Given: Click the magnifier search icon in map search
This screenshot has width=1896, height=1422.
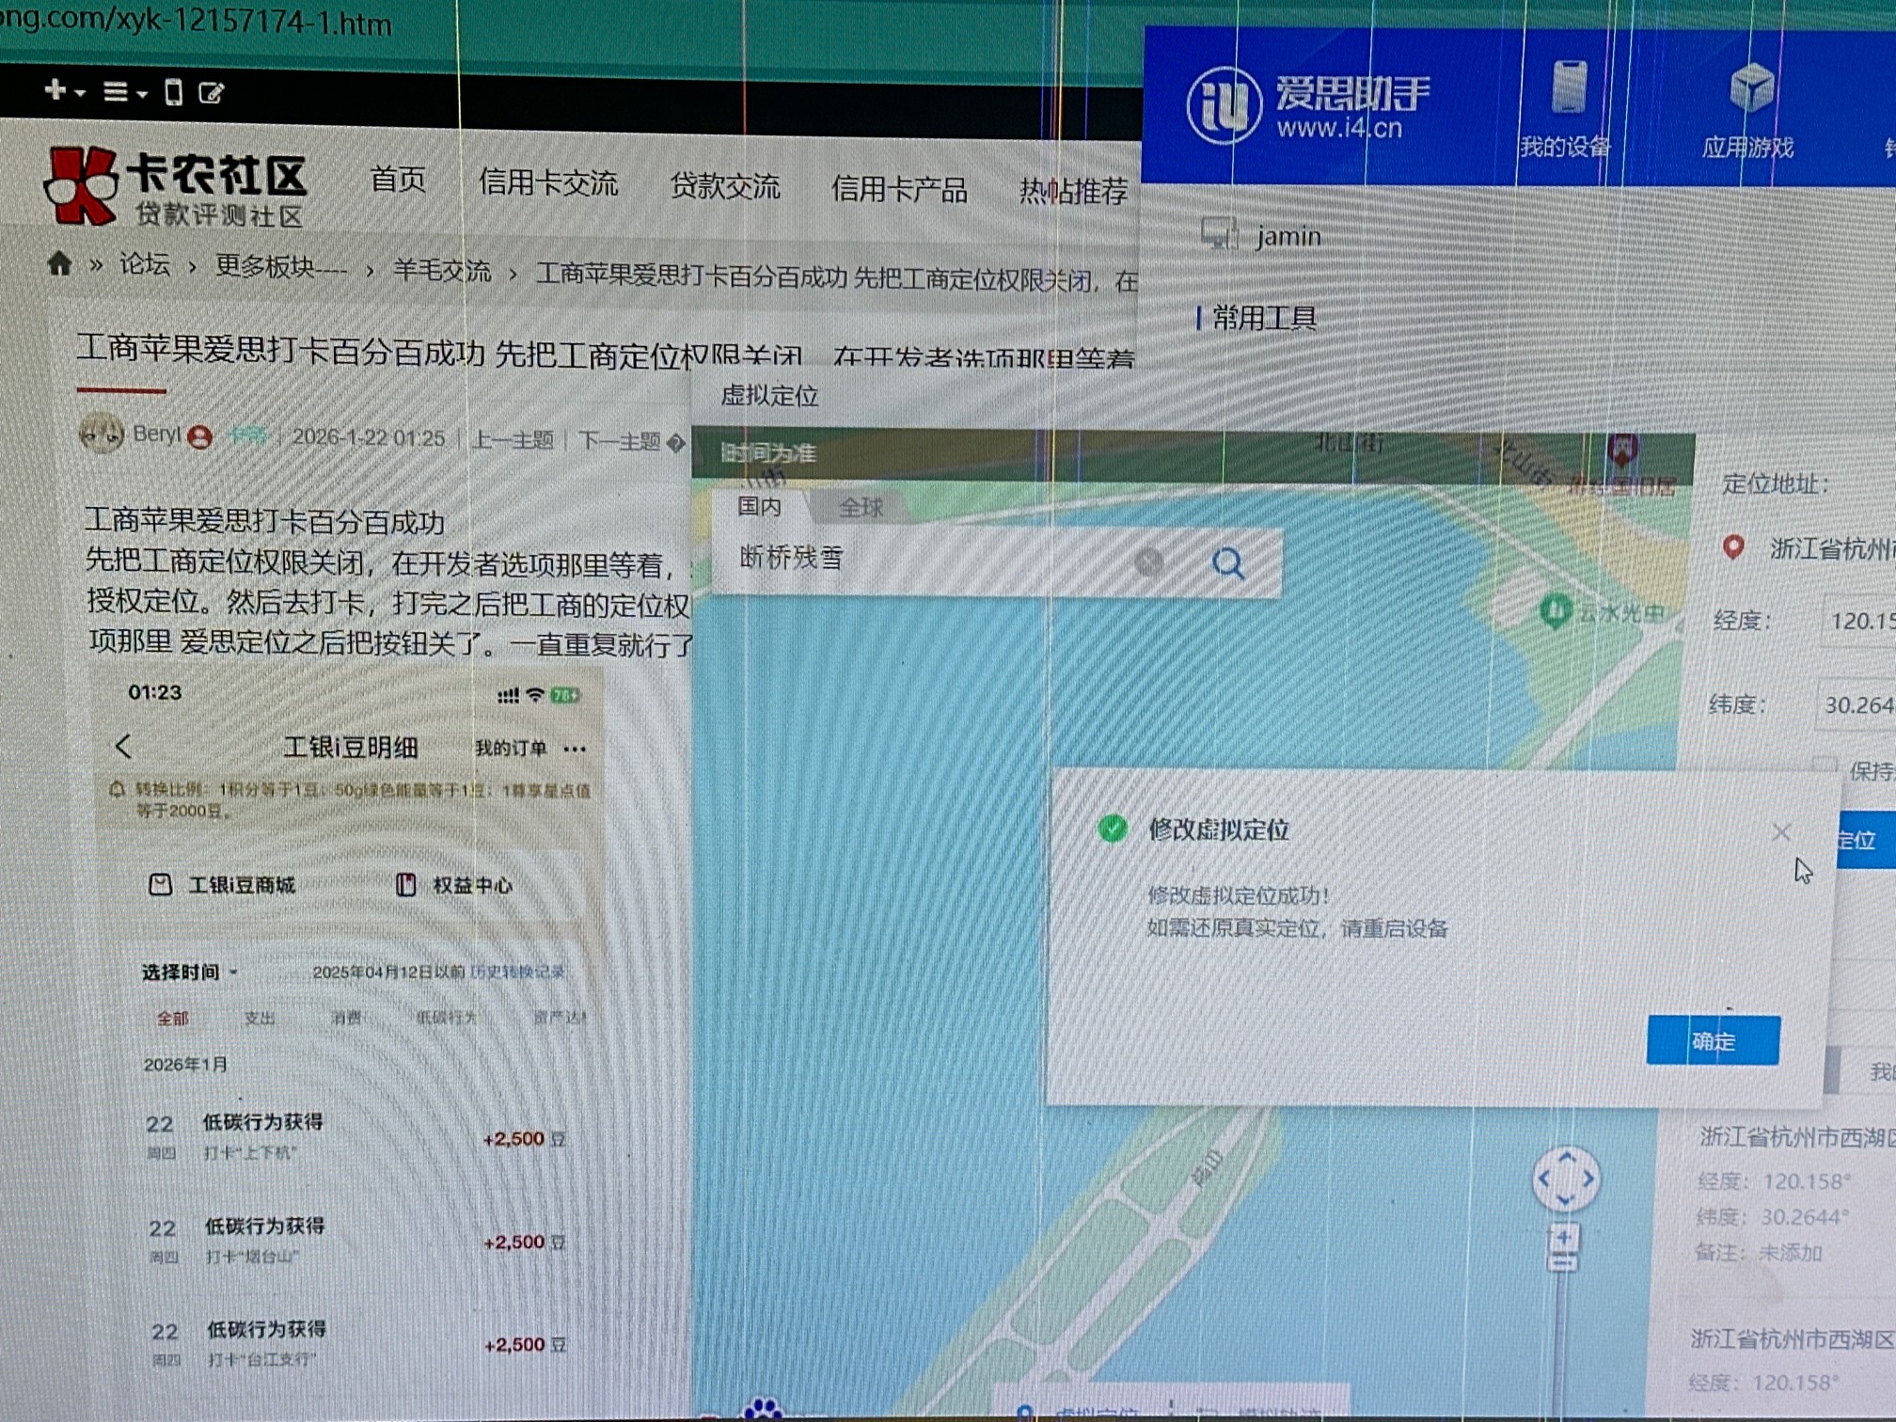Looking at the screenshot, I should pyautogui.click(x=1227, y=563).
